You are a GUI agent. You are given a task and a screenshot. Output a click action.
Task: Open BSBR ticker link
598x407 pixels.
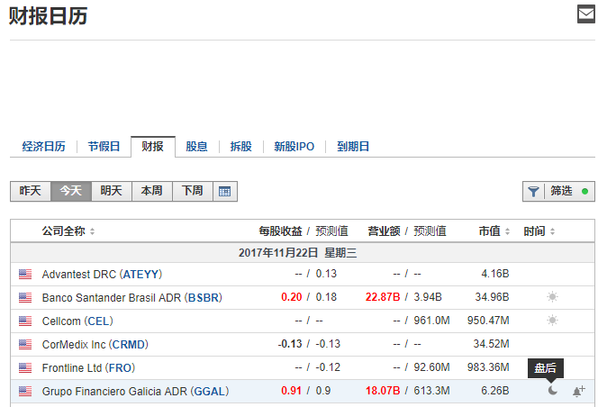point(204,297)
